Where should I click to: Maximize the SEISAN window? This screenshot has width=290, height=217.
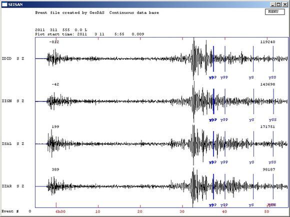279,4
